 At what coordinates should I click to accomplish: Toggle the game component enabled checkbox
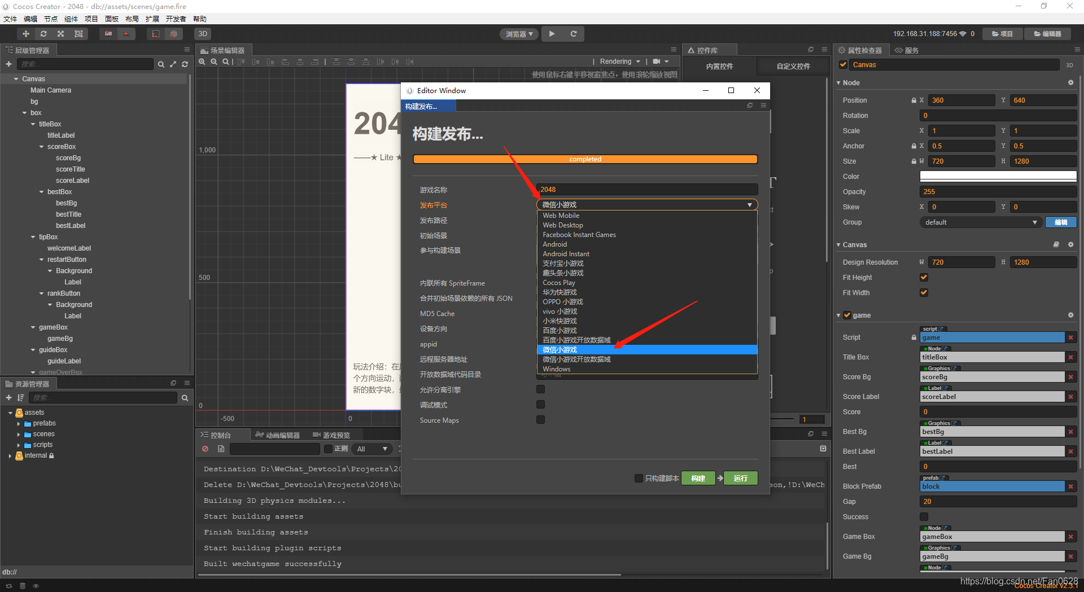pyautogui.click(x=847, y=315)
